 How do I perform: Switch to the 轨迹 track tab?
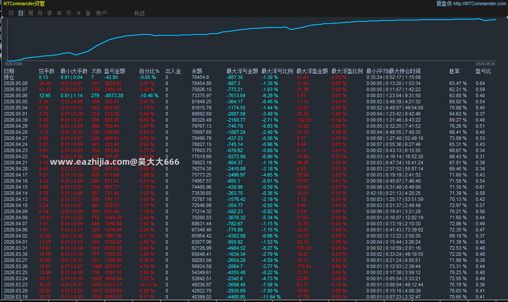[139, 13]
